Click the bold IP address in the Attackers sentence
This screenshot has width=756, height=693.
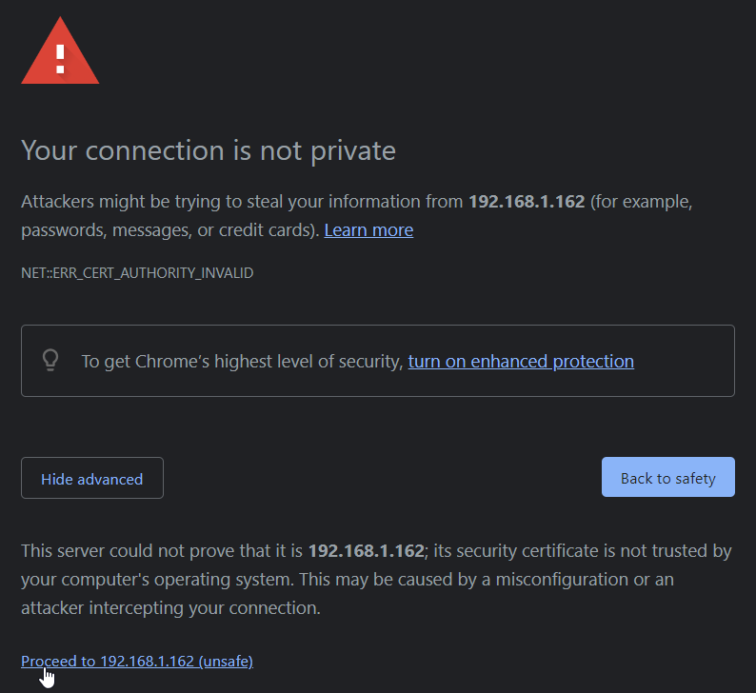pos(527,202)
